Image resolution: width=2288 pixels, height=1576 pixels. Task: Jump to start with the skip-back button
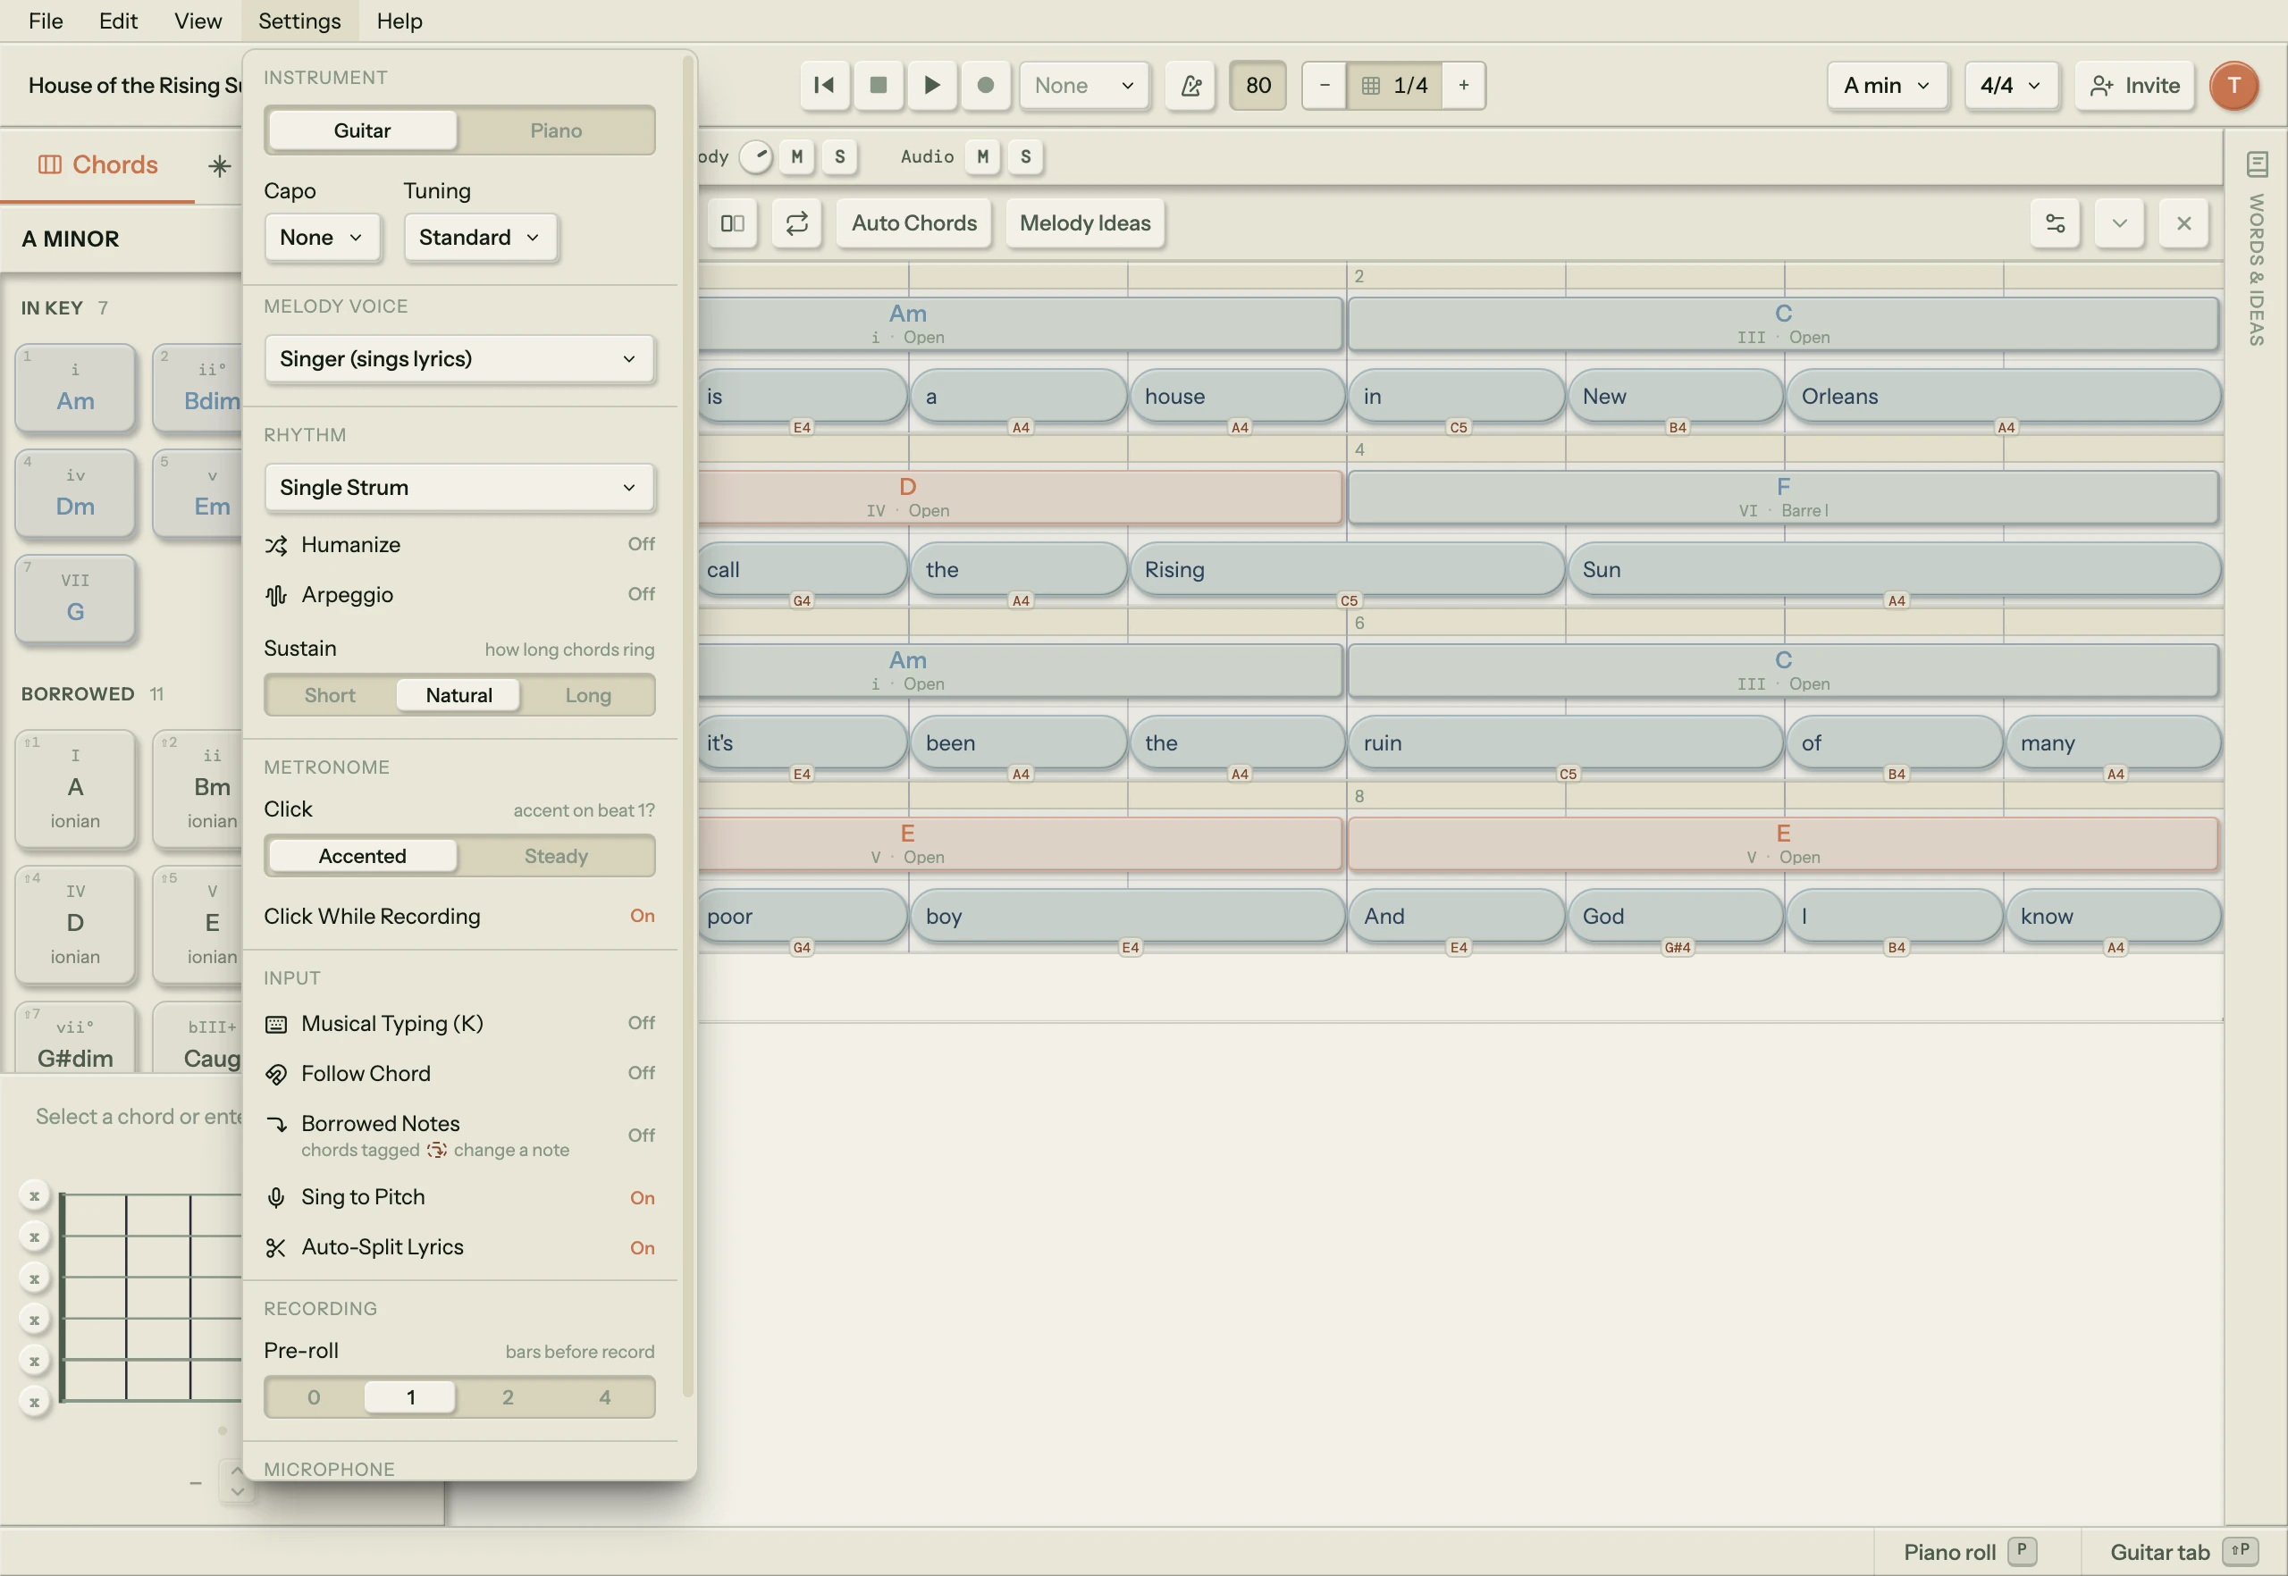tap(824, 85)
